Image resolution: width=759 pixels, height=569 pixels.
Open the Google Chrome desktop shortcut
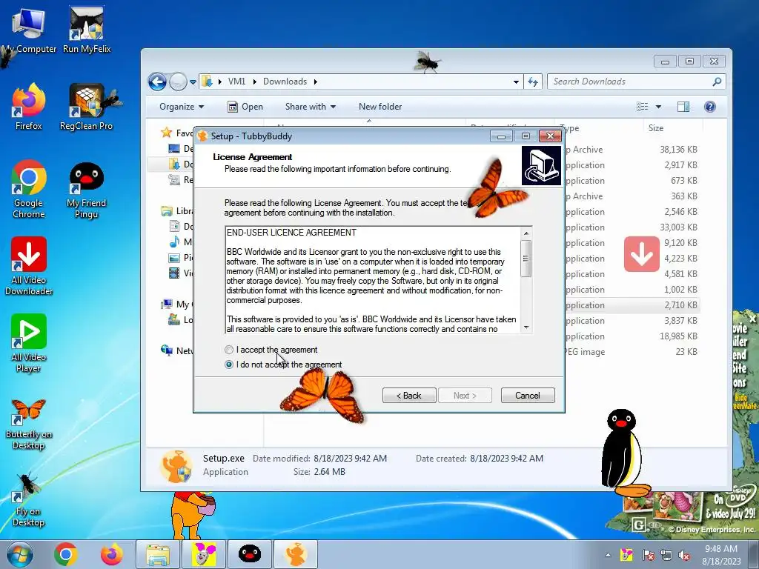[x=29, y=189]
